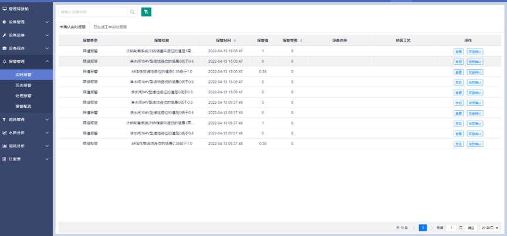507x236 pixels.
Task: Click 报警确认 for 净水间16#V型 09:37:48 alarm
Action: [x=475, y=134]
